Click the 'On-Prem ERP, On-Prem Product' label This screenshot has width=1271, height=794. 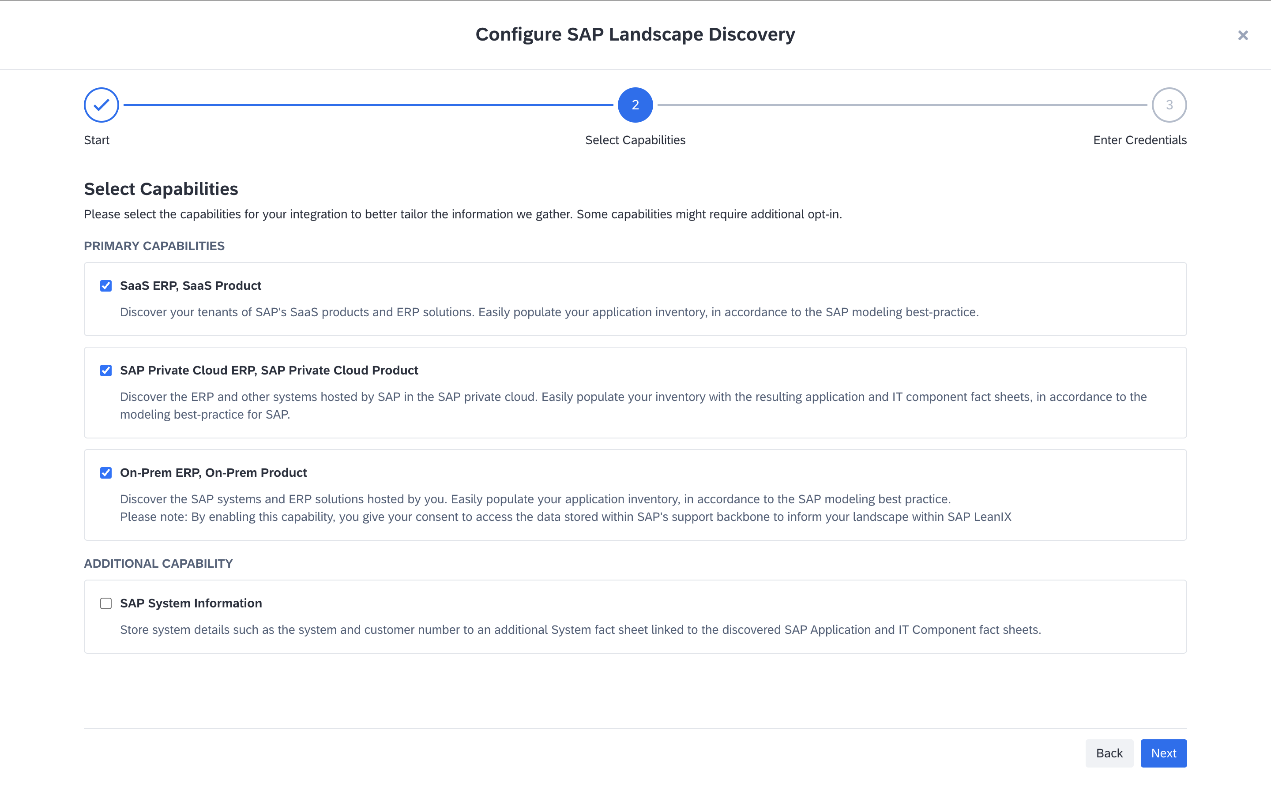213,472
